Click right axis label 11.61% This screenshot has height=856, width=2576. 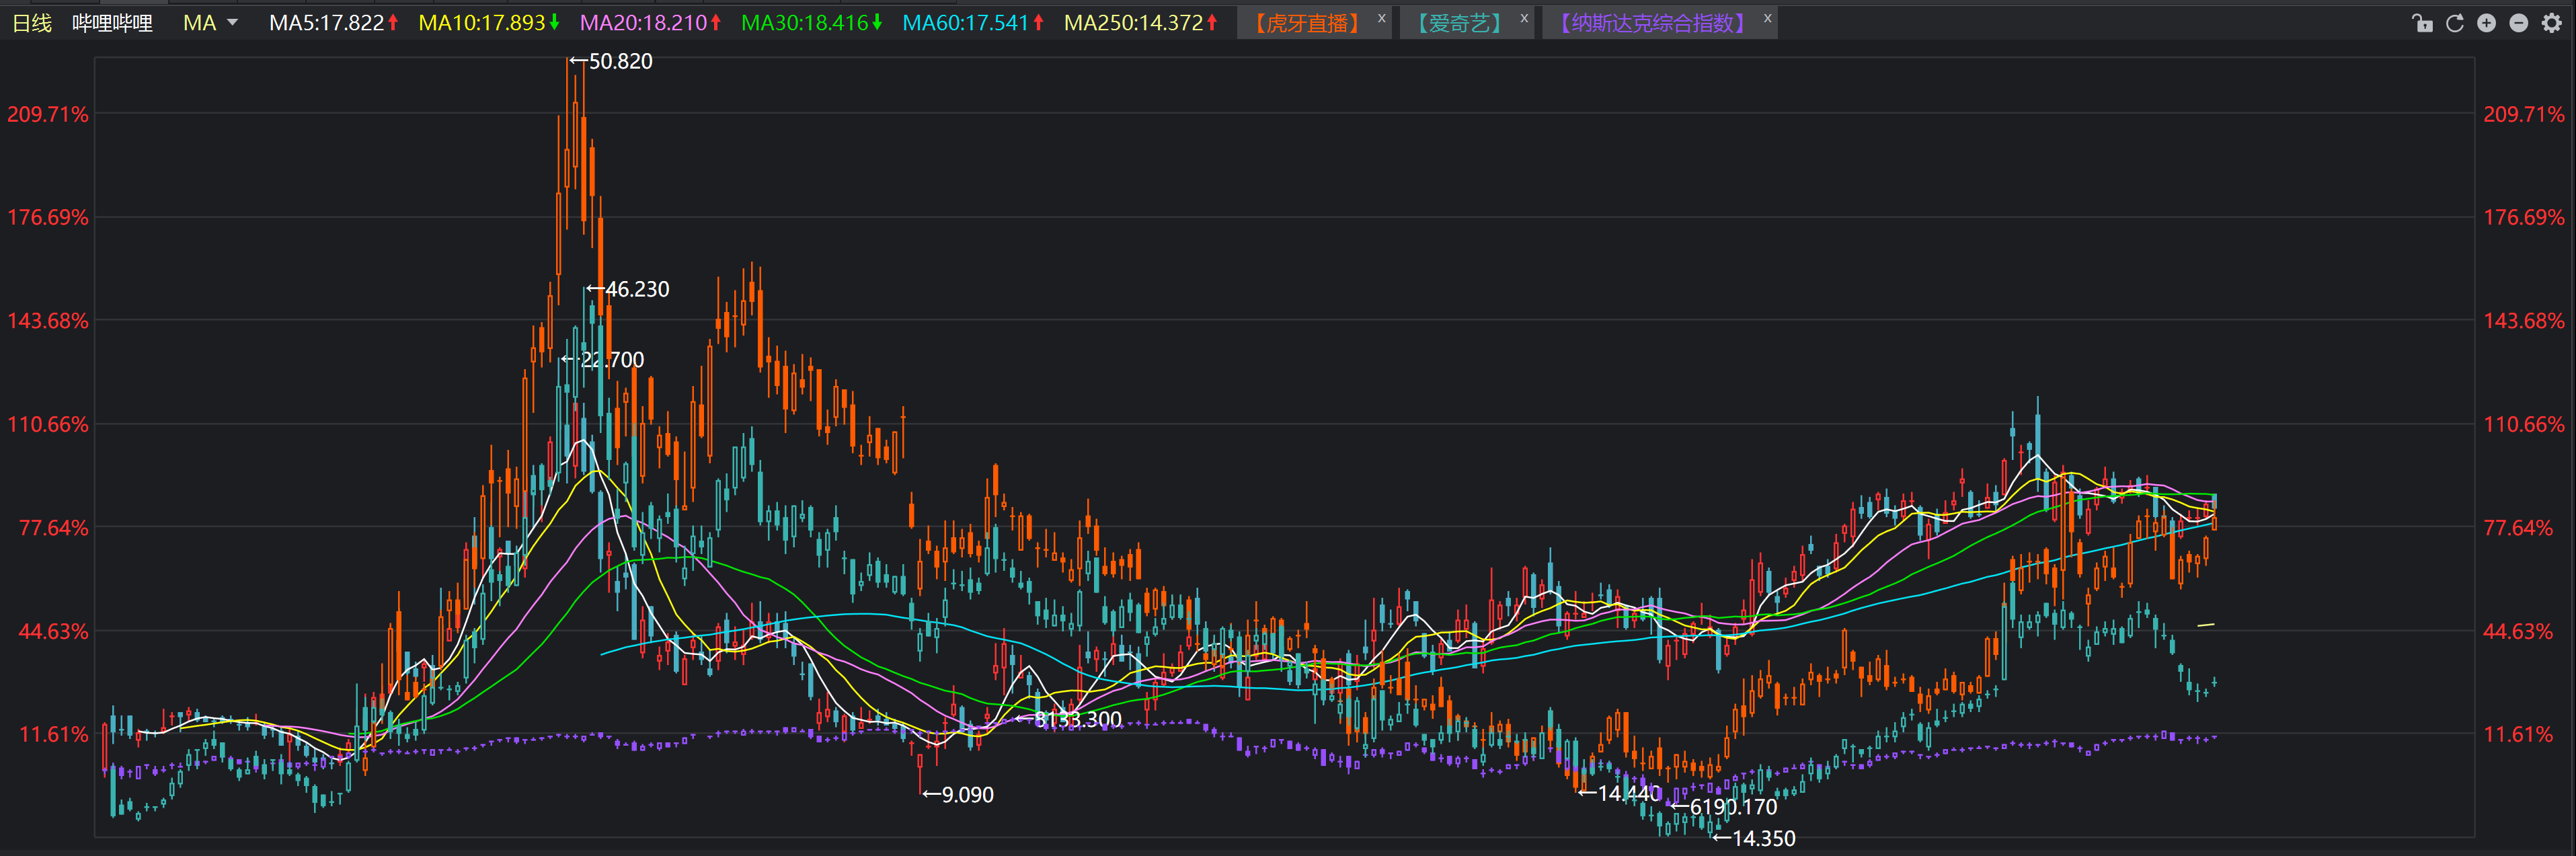point(2518,734)
